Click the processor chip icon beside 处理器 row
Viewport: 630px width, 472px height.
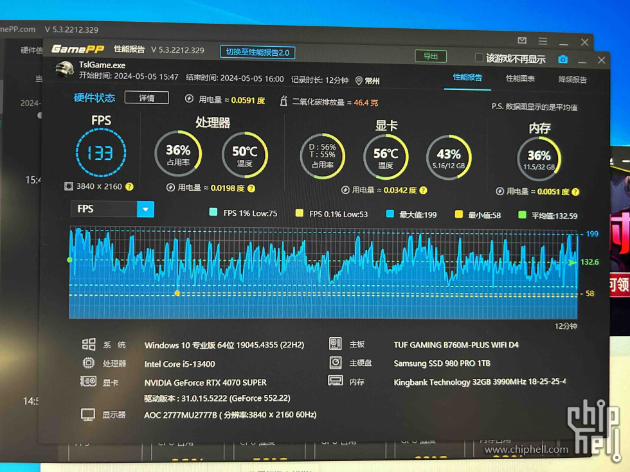click(89, 363)
